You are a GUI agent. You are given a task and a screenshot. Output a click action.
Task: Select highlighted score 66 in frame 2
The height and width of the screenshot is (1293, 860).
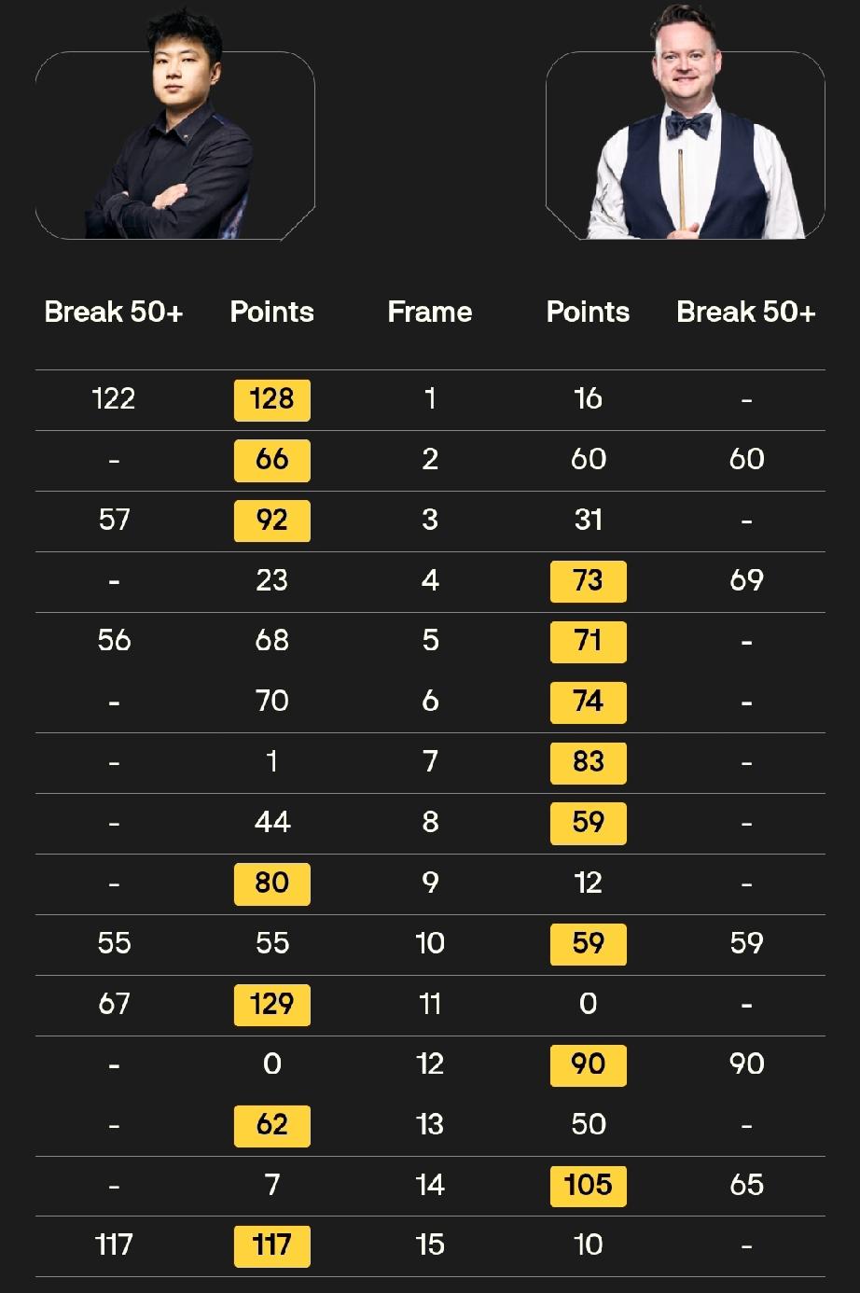[x=271, y=460]
